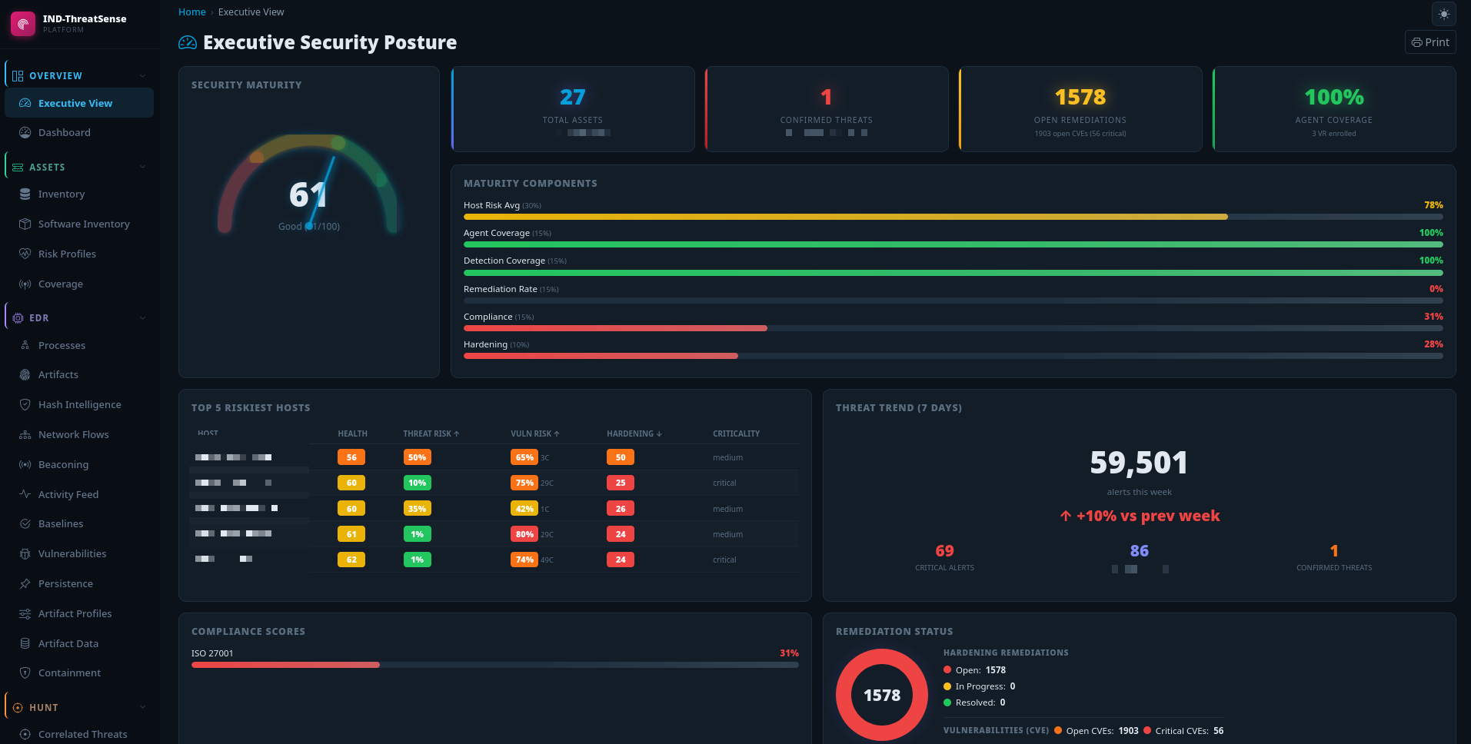Click the Hash Intelligence shield icon
This screenshot has height=744, width=1471.
[25, 404]
